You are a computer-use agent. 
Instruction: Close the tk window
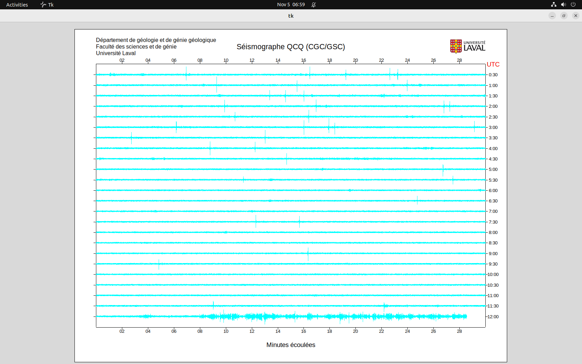(576, 16)
